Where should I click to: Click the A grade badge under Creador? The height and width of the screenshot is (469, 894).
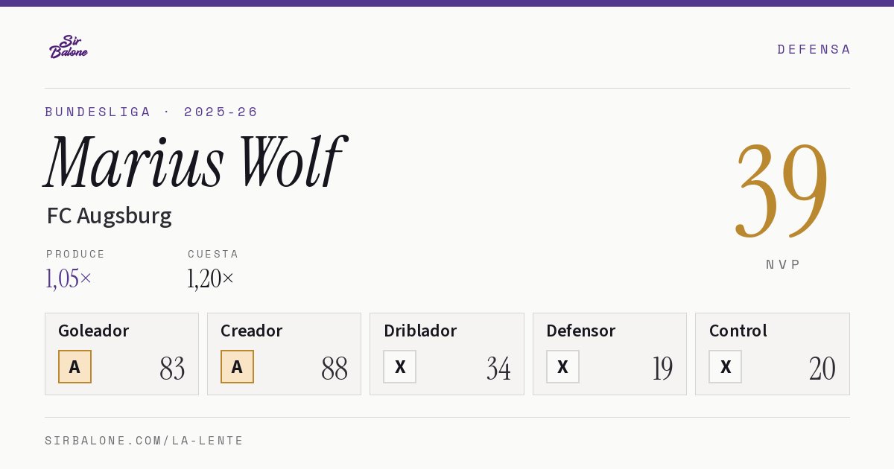pos(237,366)
